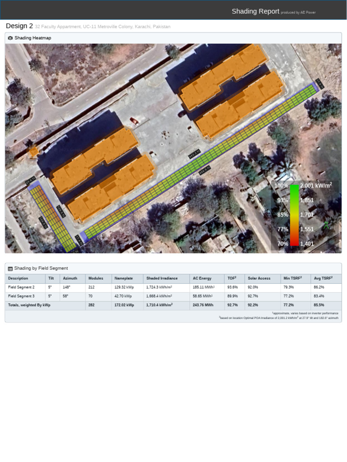Click the green north compass arrow on map
347x462 pixels.
[x=326, y=225]
